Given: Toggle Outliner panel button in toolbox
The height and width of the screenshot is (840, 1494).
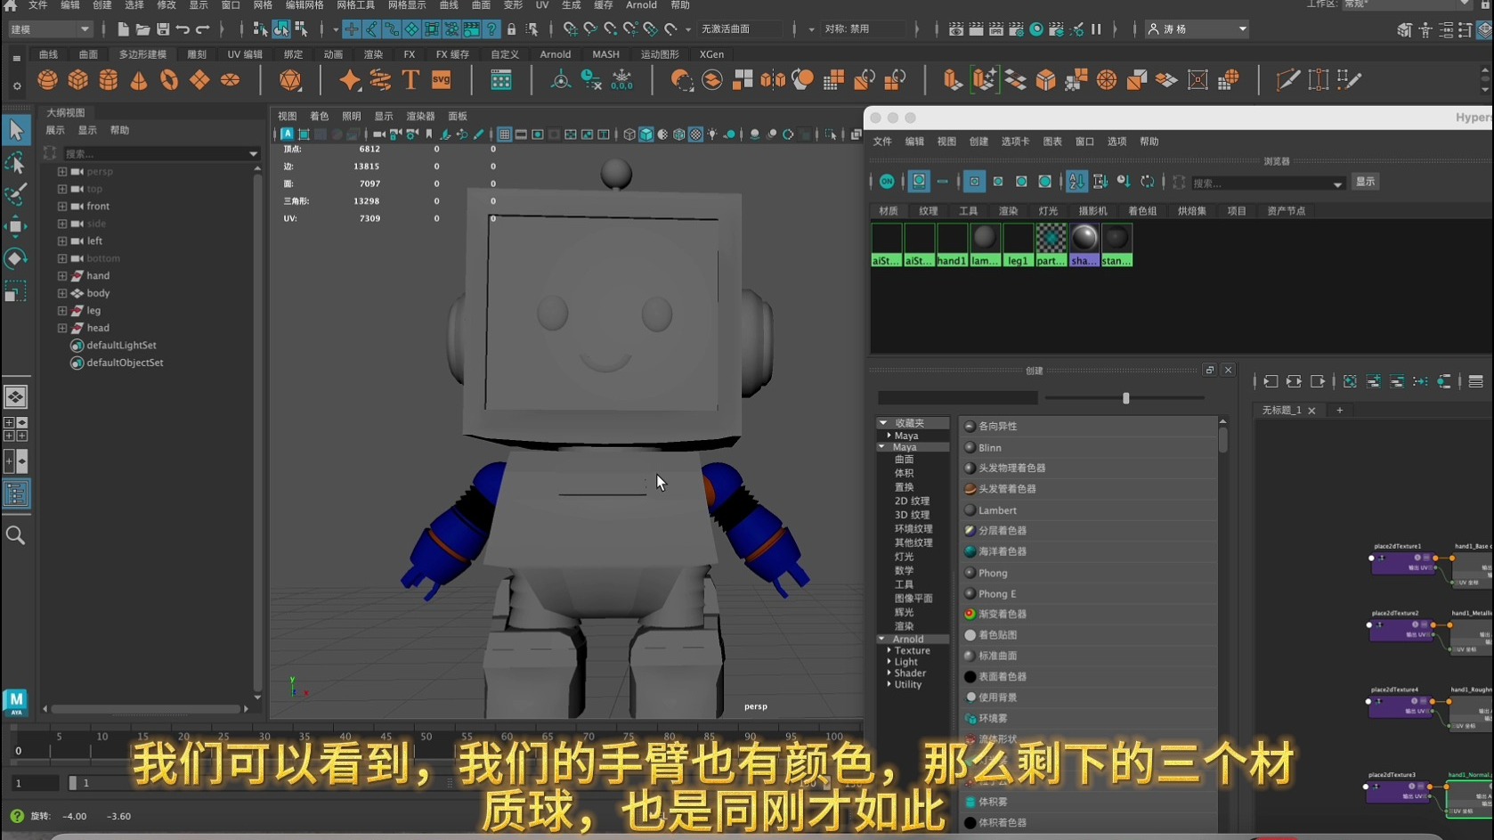Looking at the screenshot, I should click(x=15, y=493).
